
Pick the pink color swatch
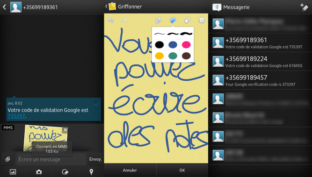coord(186,45)
